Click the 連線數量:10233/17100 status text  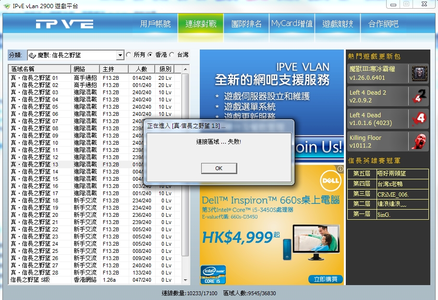coord(189,293)
